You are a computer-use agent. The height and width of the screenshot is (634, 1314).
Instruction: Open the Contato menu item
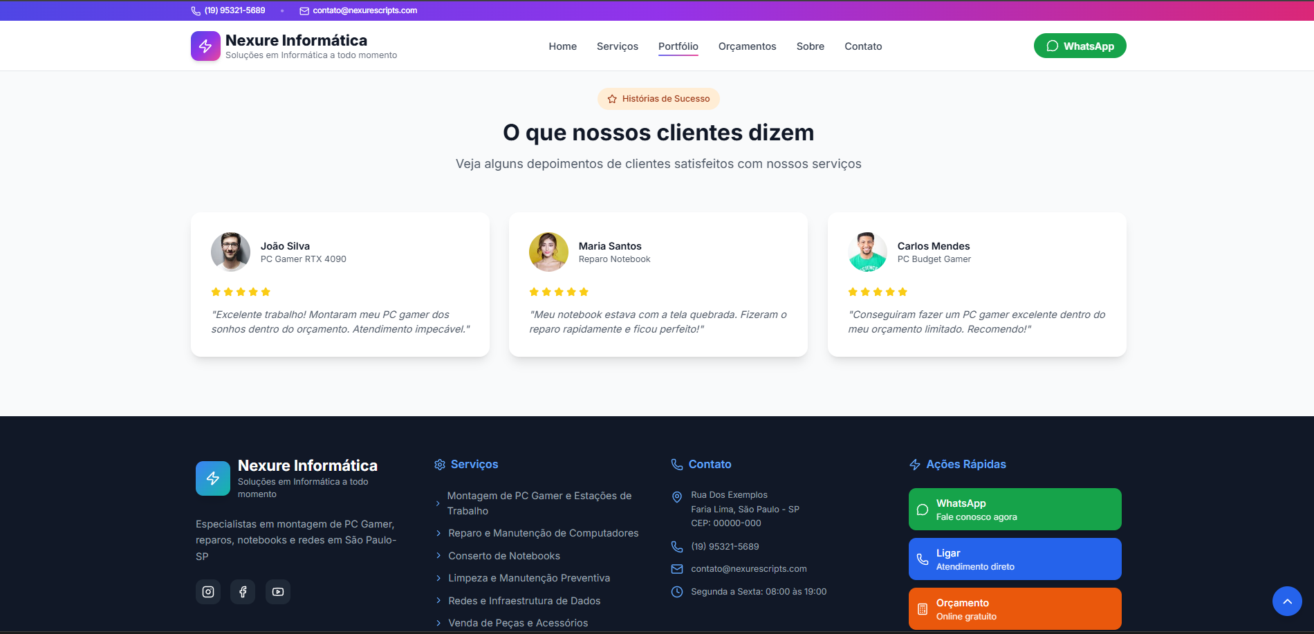863,46
